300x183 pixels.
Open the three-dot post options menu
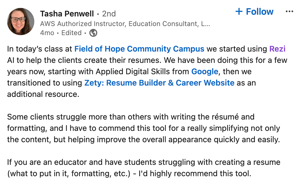click(x=289, y=12)
